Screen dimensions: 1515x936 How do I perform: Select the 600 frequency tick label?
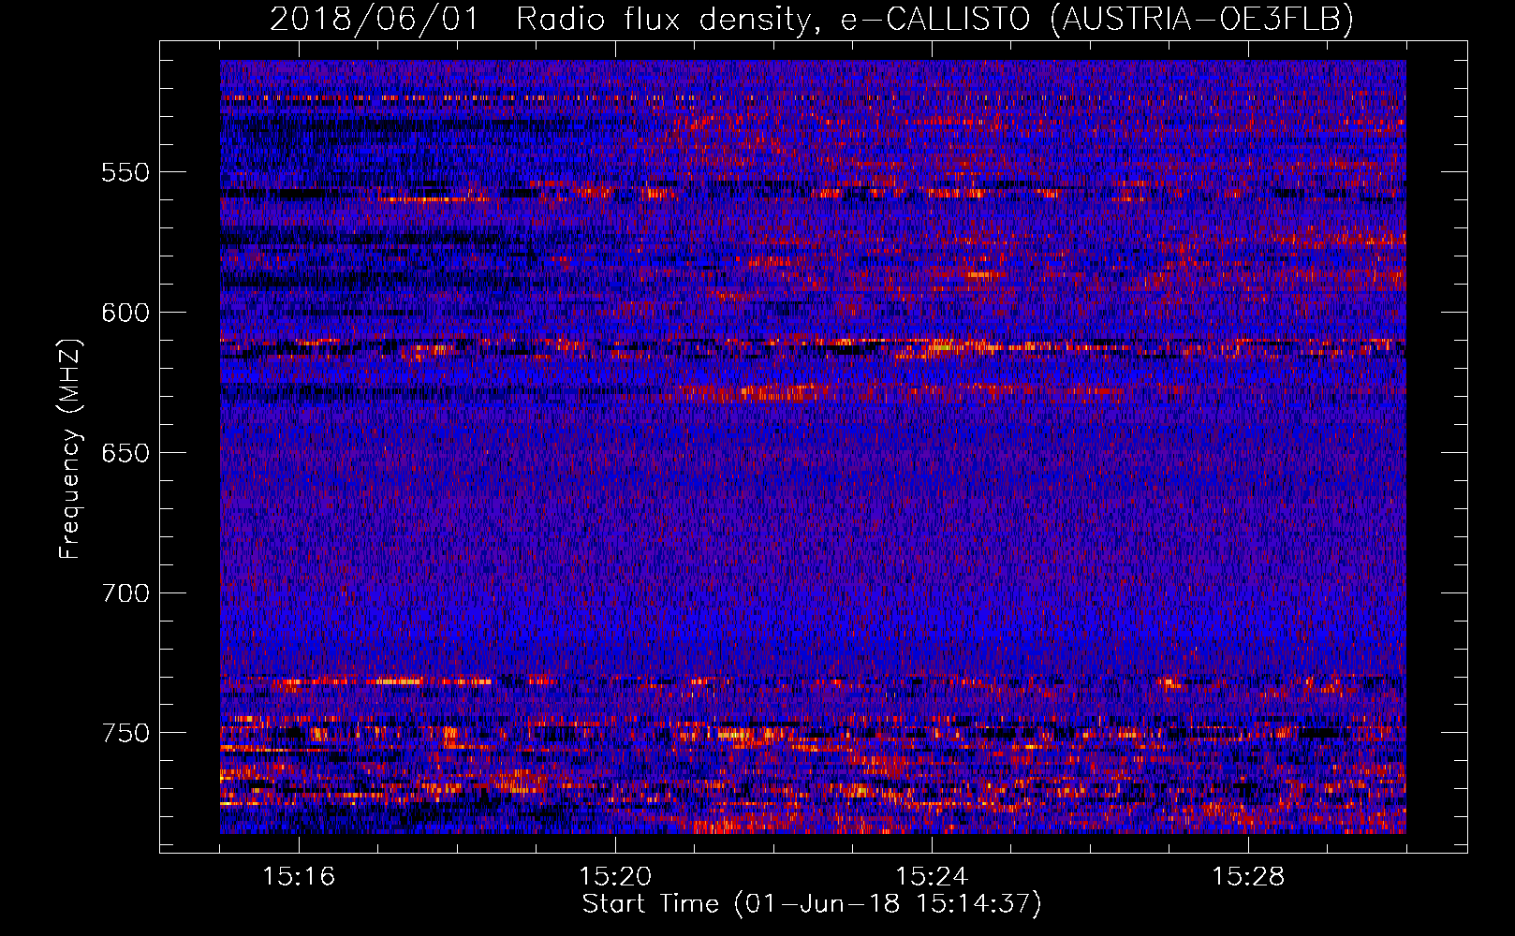(125, 313)
